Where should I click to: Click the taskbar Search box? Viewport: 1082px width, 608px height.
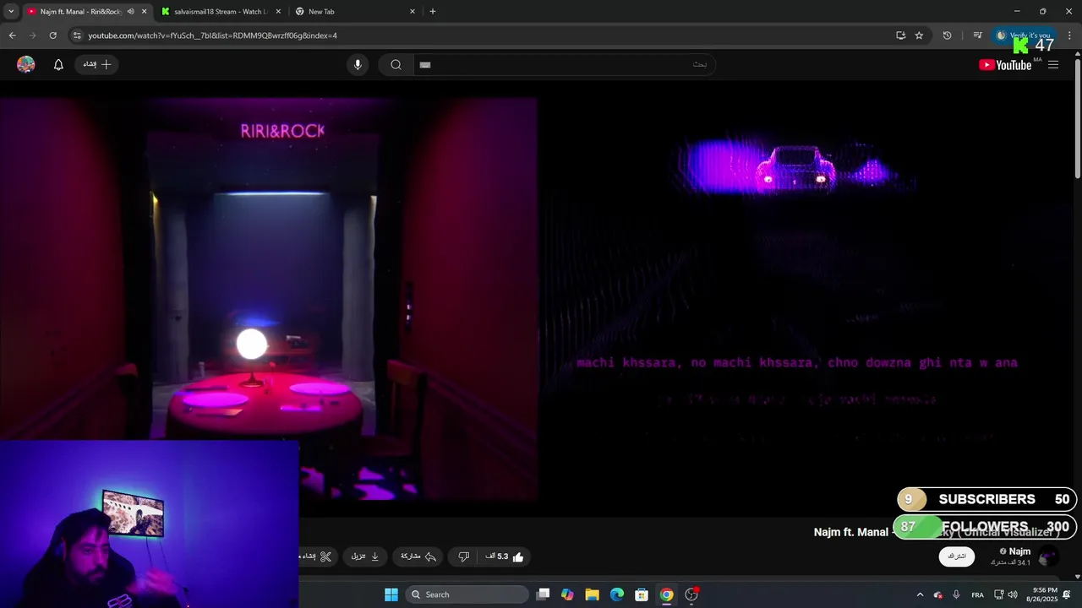(x=467, y=594)
